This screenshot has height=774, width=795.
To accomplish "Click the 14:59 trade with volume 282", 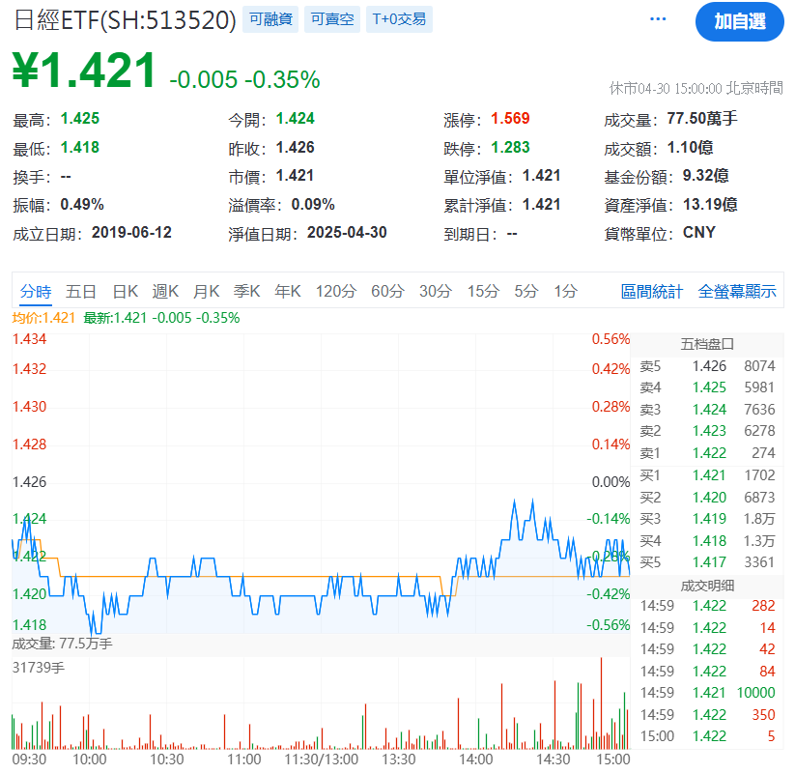I will tap(707, 606).
